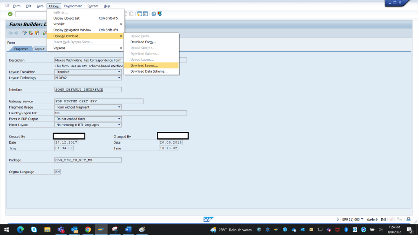The image size is (418, 235).
Task: Open Outlook from the taskbar
Action: tap(74, 229)
